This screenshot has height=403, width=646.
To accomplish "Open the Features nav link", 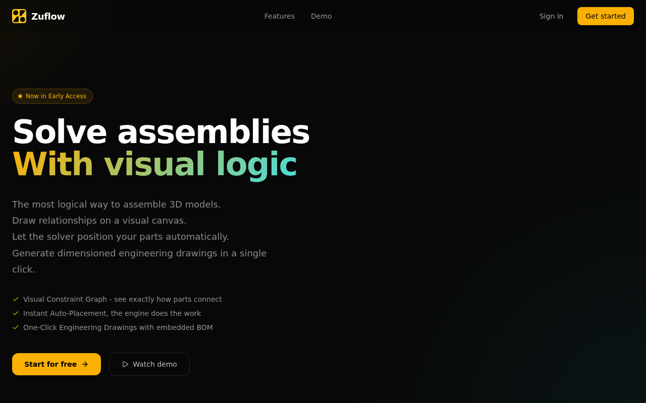I will [x=280, y=16].
